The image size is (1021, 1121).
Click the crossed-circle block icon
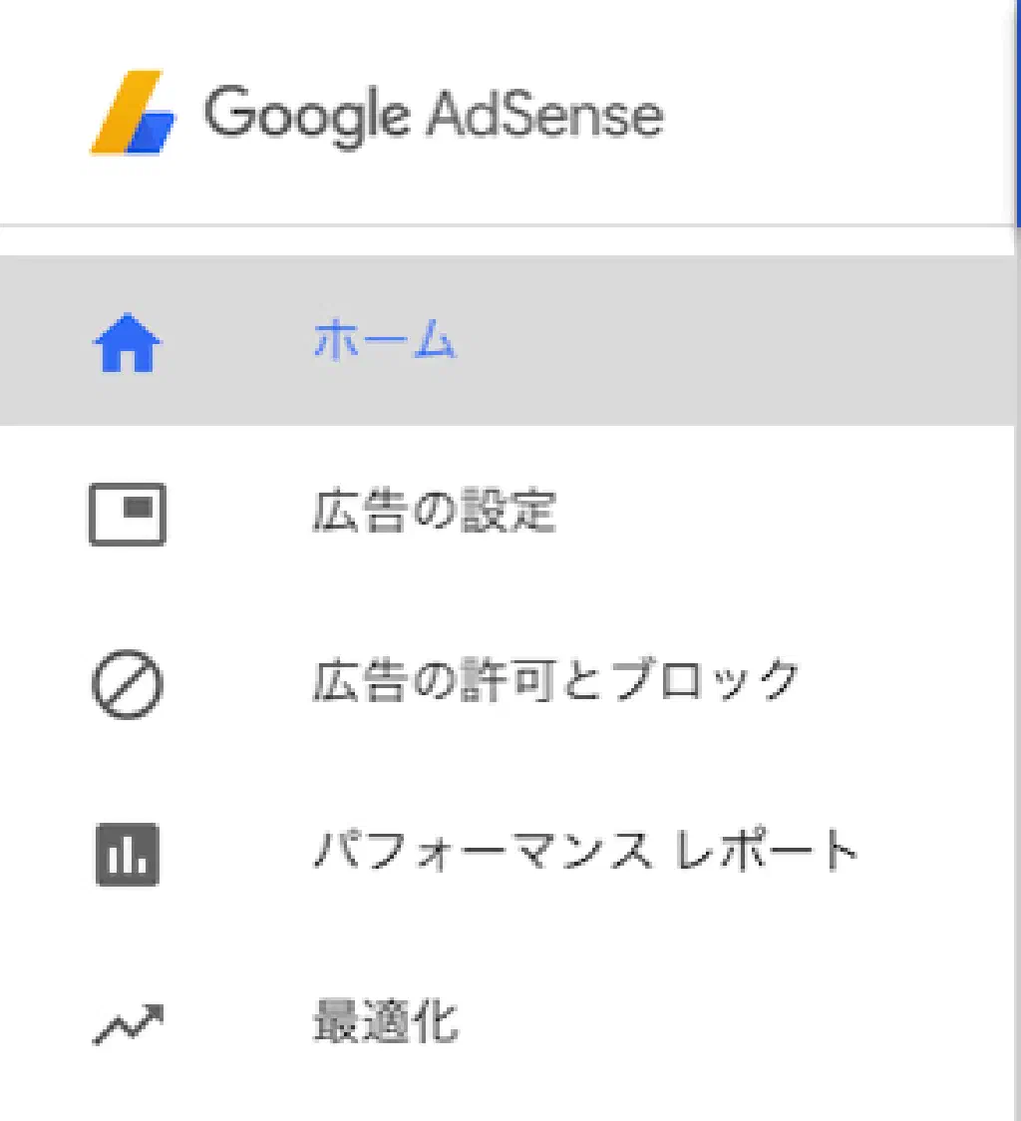[127, 684]
